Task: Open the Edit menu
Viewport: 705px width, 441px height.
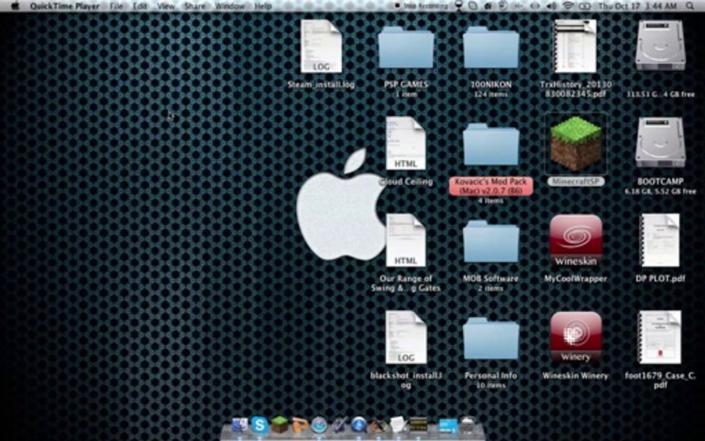Action: (140, 6)
